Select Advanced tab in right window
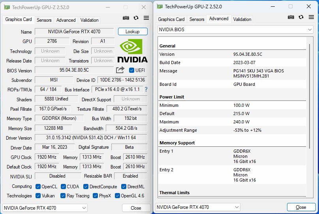 219,19
